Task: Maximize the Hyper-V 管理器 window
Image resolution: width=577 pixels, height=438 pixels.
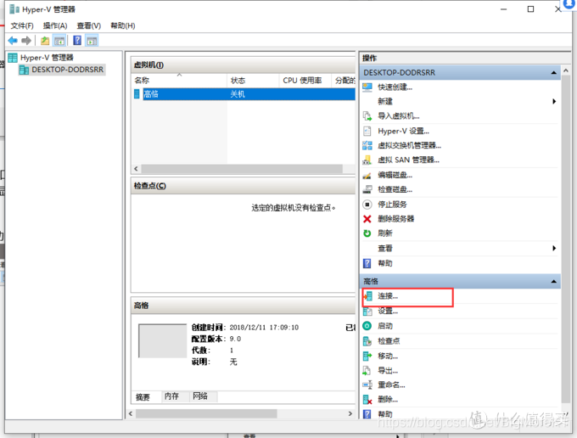Action: (530, 9)
